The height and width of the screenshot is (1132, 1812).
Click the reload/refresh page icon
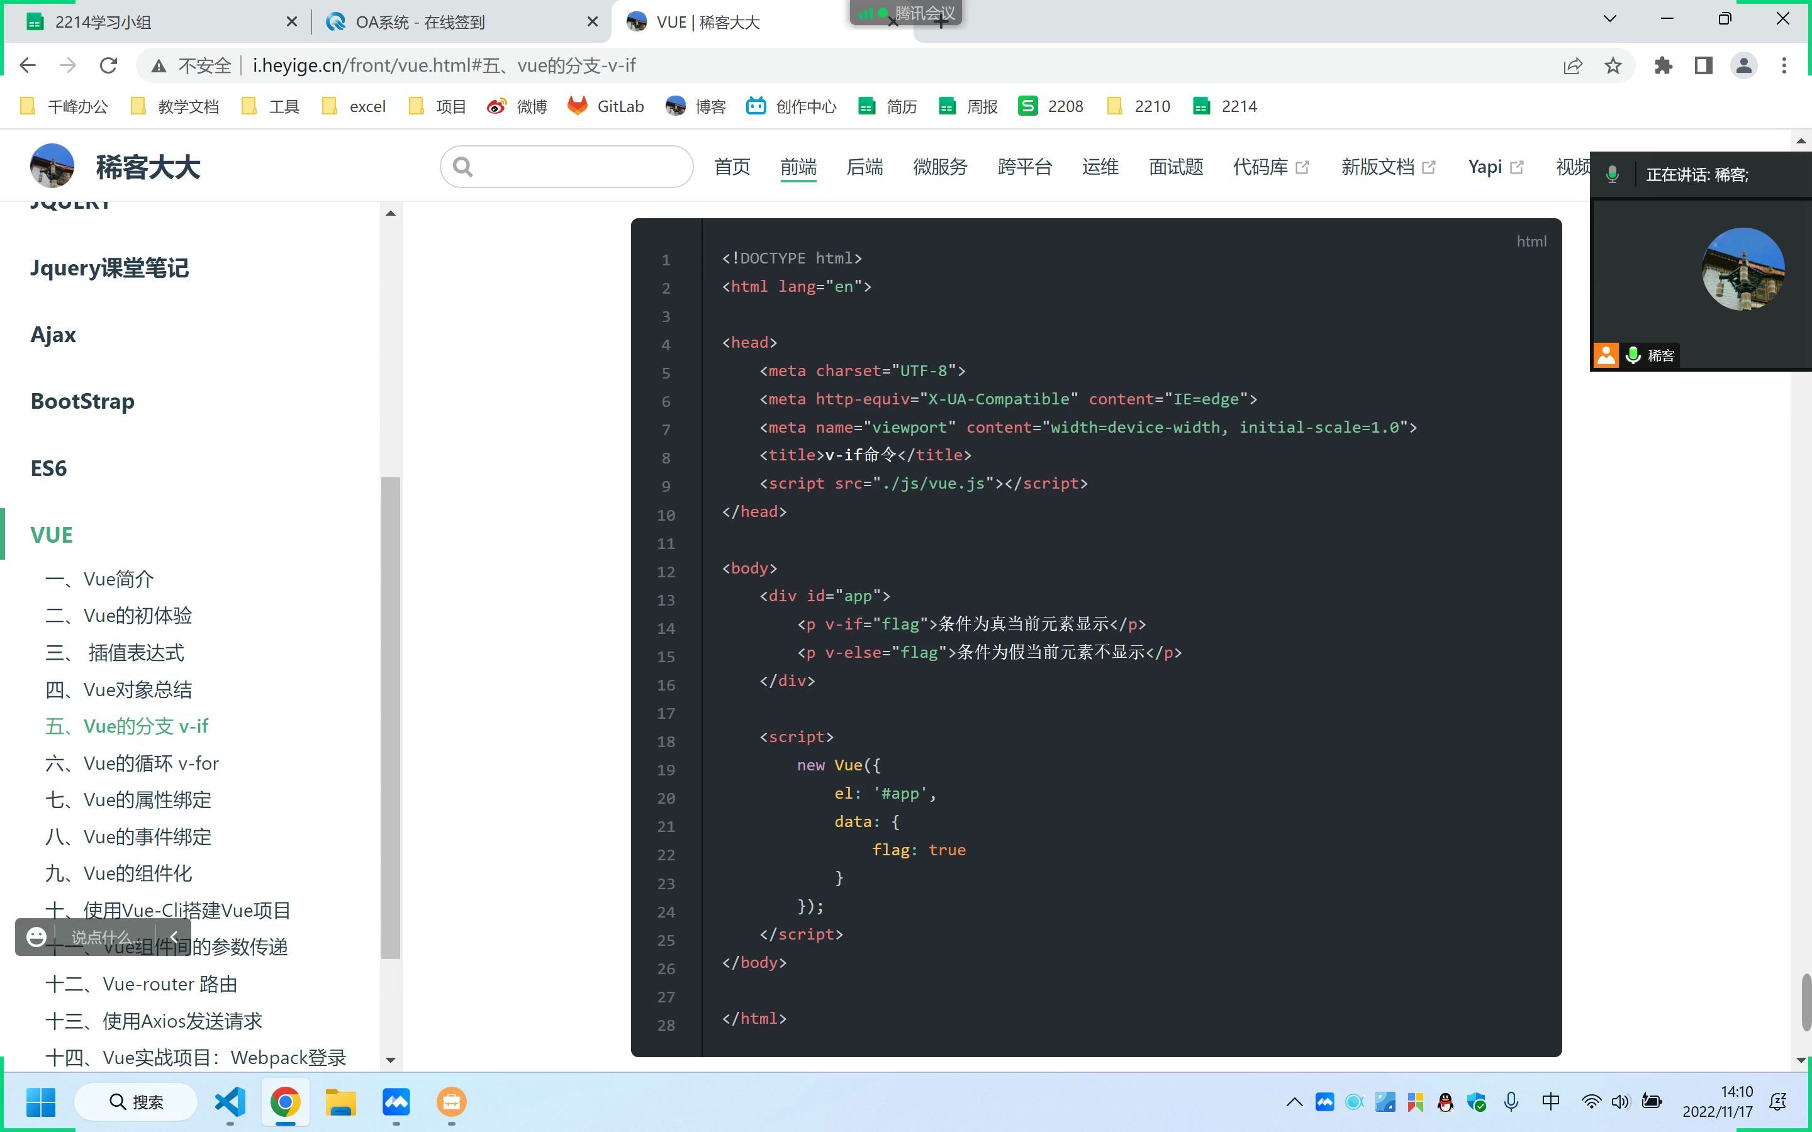click(109, 65)
